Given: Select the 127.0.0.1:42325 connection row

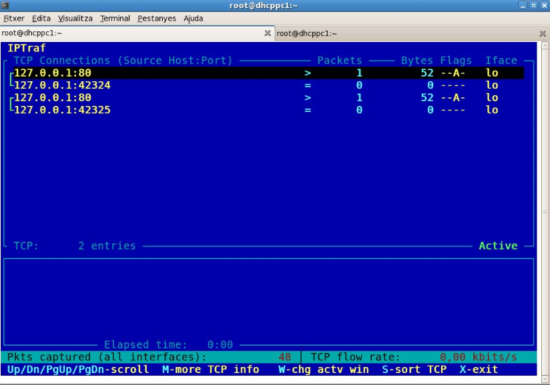Looking at the screenshot, I should (x=62, y=110).
